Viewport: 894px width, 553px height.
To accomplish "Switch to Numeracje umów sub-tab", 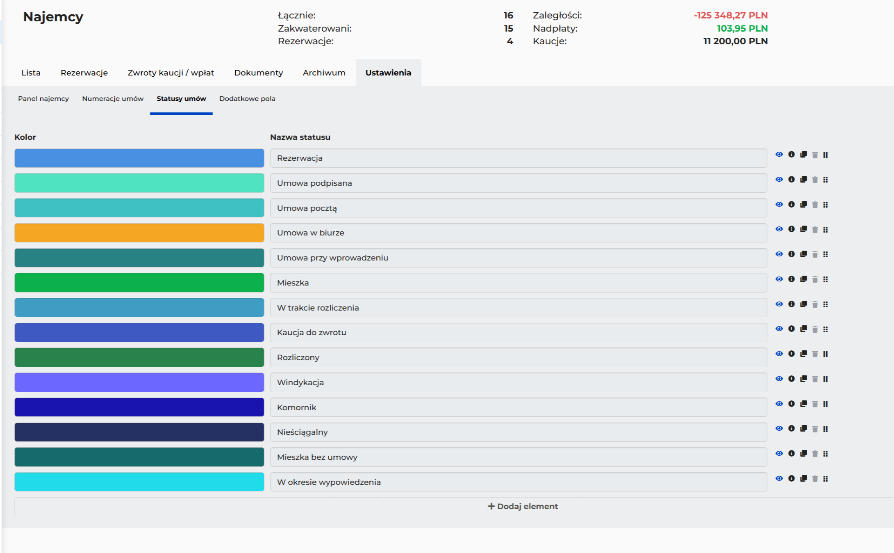I will (x=113, y=98).
